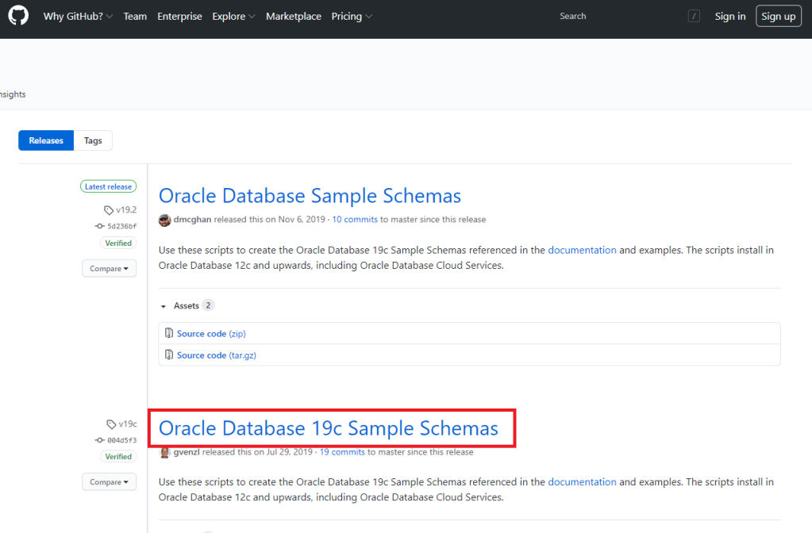Click the GitHub octocat logo
Image resolution: width=812 pixels, height=533 pixels.
click(18, 16)
